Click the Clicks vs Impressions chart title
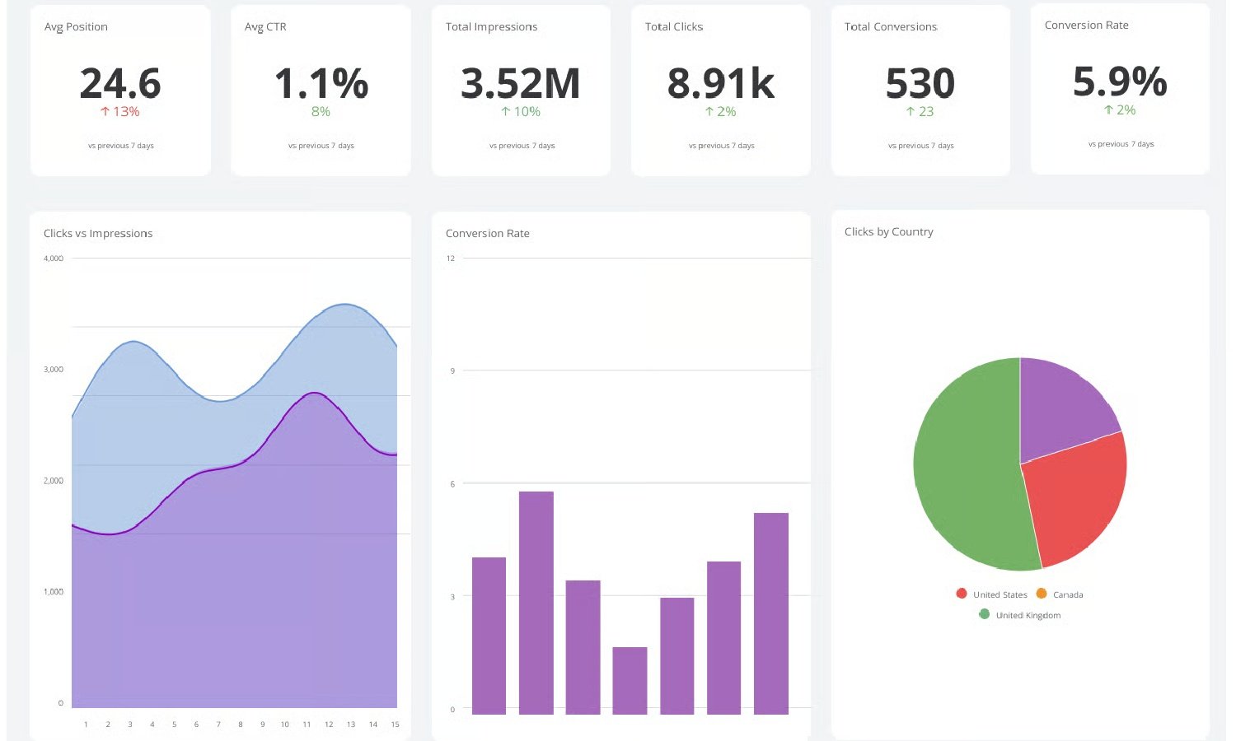This screenshot has height=741, width=1236. [x=98, y=233]
